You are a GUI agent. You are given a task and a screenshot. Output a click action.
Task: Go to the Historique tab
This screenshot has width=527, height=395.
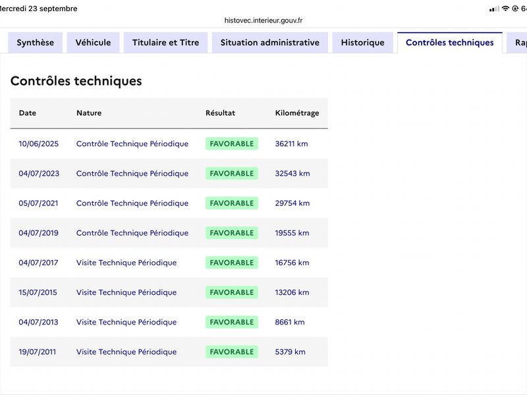click(363, 43)
